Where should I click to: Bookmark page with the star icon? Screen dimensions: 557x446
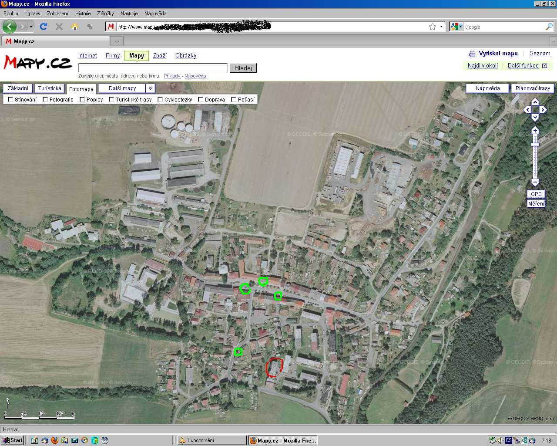[432, 27]
